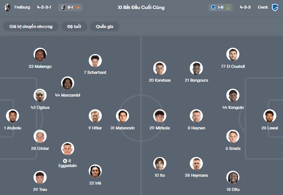Click Karetsas's player avatar

point(160,68)
